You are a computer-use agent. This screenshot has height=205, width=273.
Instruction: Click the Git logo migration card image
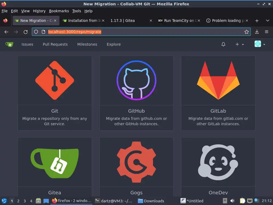click(x=55, y=80)
